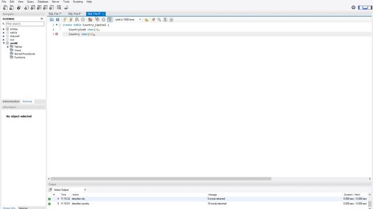The width and height of the screenshot is (373, 209).
Task: Save the script to file
Action: pyautogui.click(x=58, y=20)
